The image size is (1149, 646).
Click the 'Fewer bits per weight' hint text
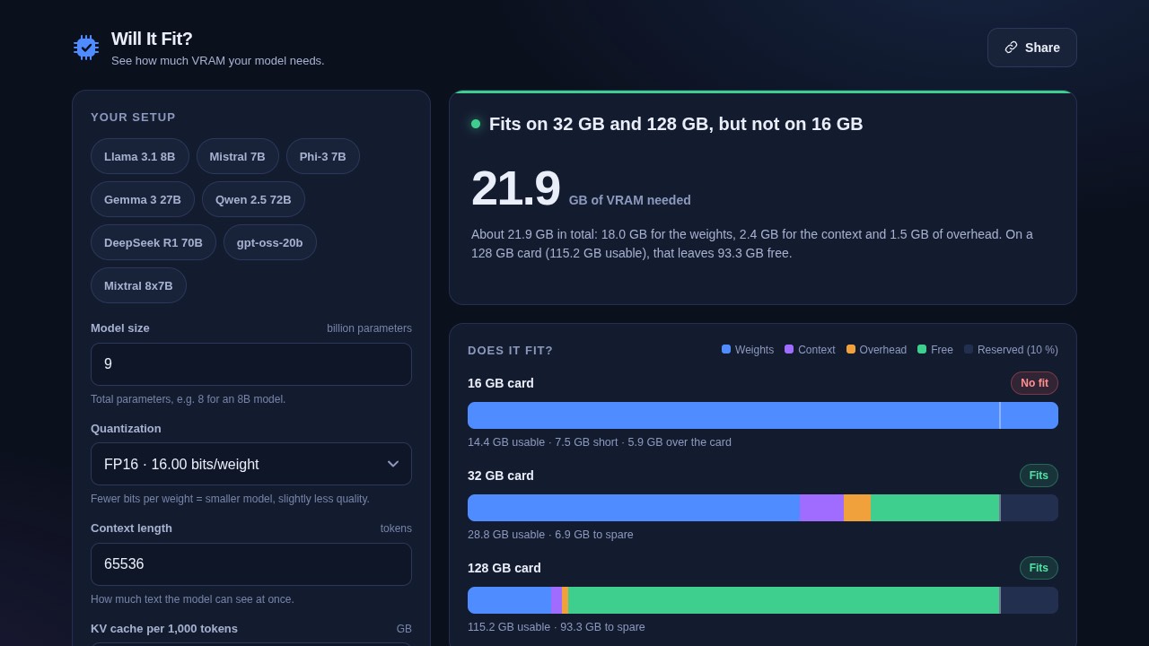point(230,499)
